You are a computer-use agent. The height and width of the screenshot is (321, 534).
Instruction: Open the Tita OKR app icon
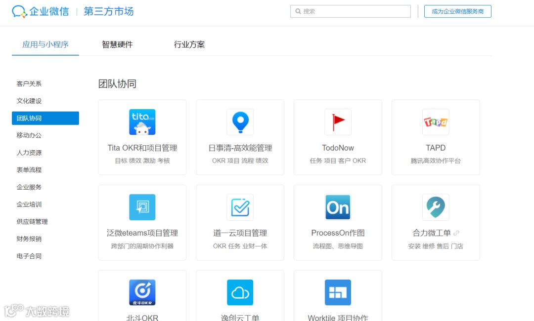pos(142,122)
